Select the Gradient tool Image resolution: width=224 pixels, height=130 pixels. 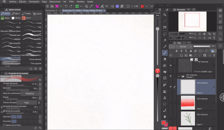tap(165, 91)
